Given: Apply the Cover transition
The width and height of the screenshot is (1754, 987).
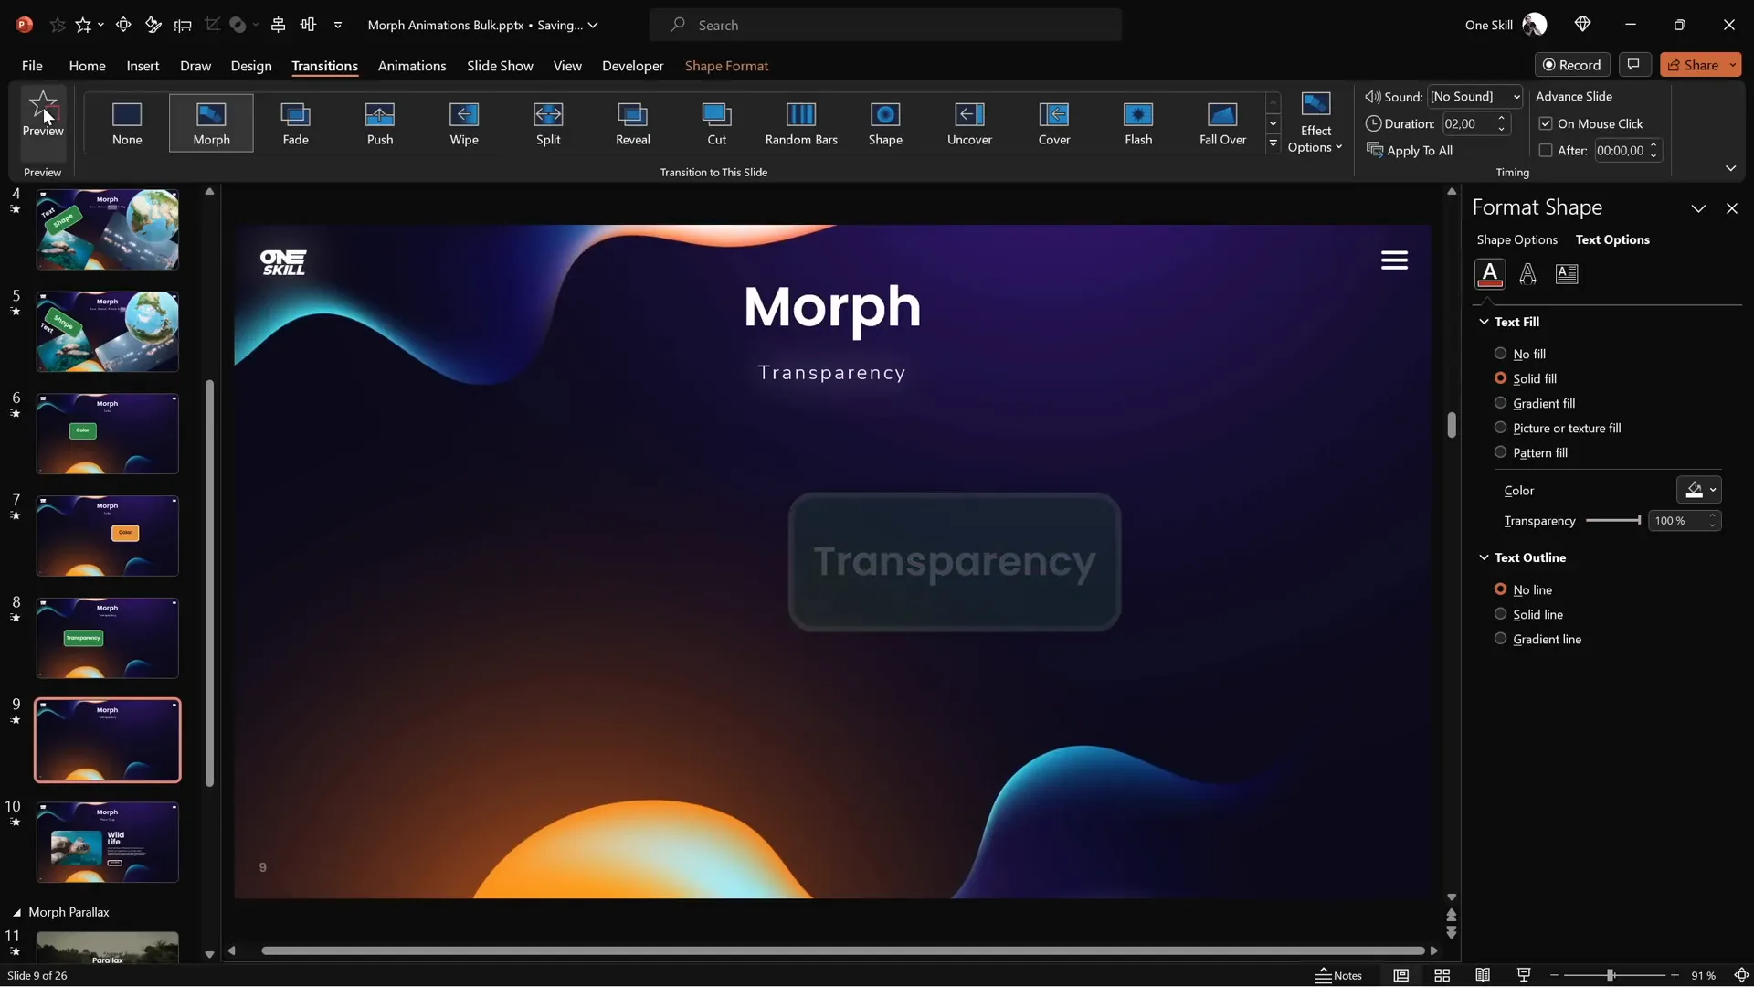Looking at the screenshot, I should 1054,123.
